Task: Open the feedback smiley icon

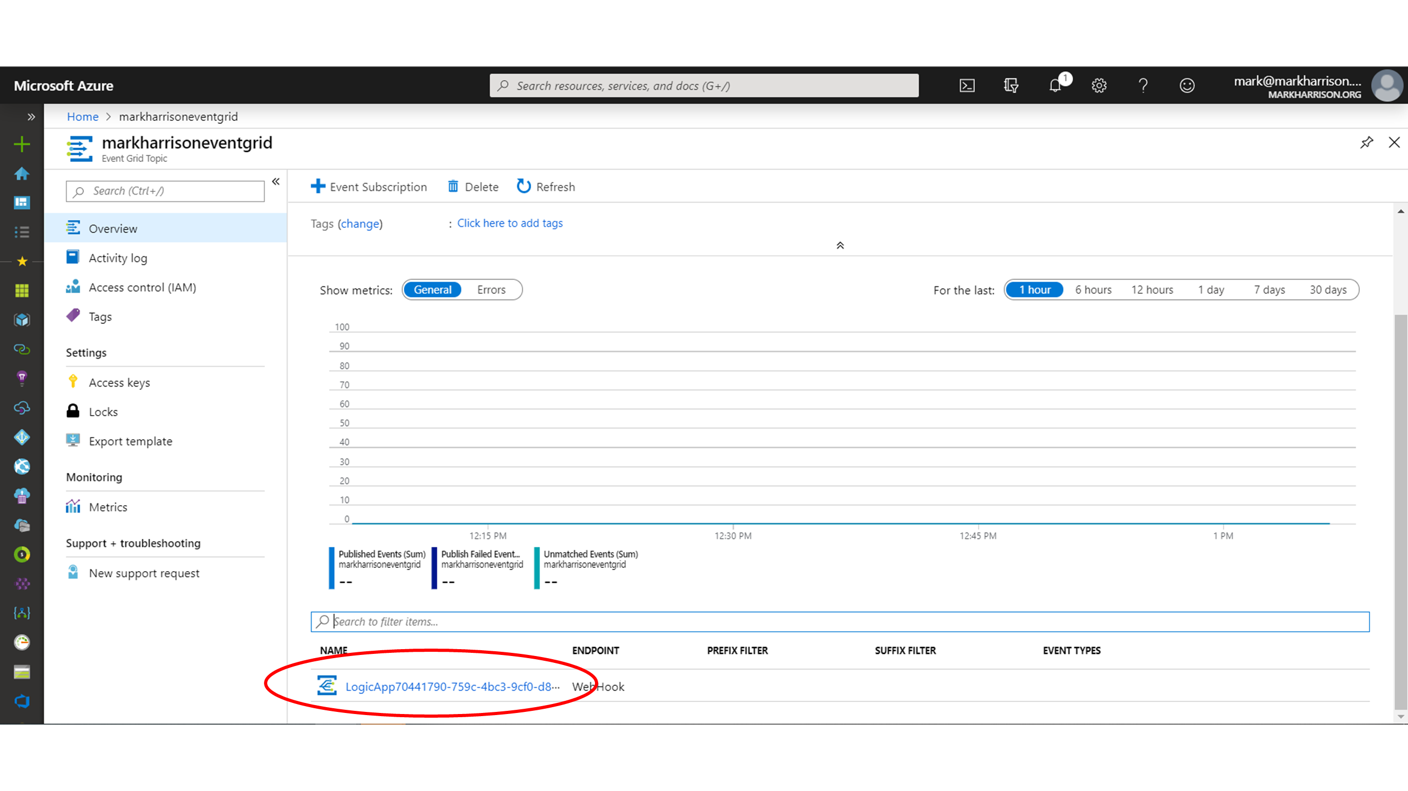Action: (1187, 86)
